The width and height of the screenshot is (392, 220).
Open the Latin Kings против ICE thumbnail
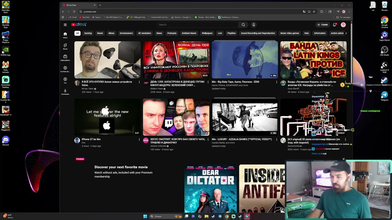tap(313, 60)
